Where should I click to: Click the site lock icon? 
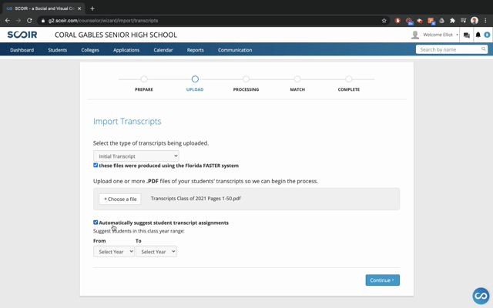click(43, 21)
